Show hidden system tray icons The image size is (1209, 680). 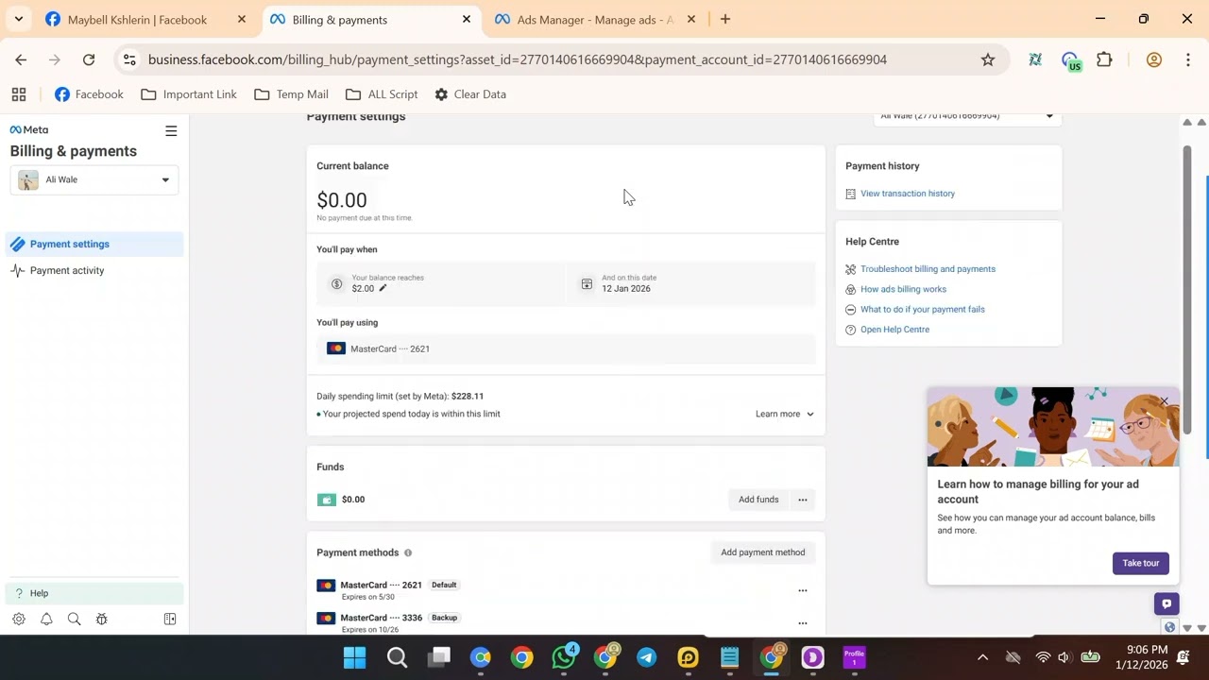coord(982,657)
